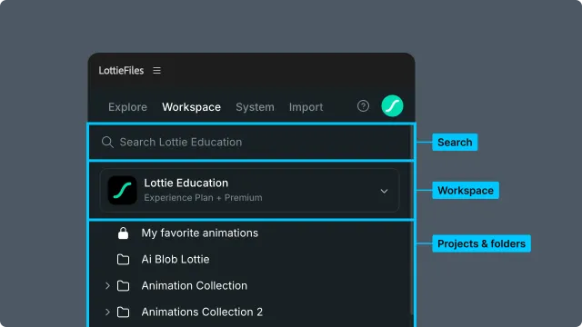Click the Experience Plan + Premium subtitle

(203, 198)
